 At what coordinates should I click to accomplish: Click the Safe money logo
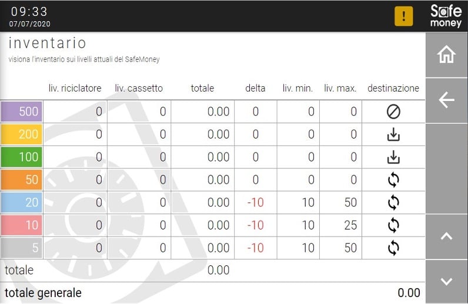[x=446, y=16]
